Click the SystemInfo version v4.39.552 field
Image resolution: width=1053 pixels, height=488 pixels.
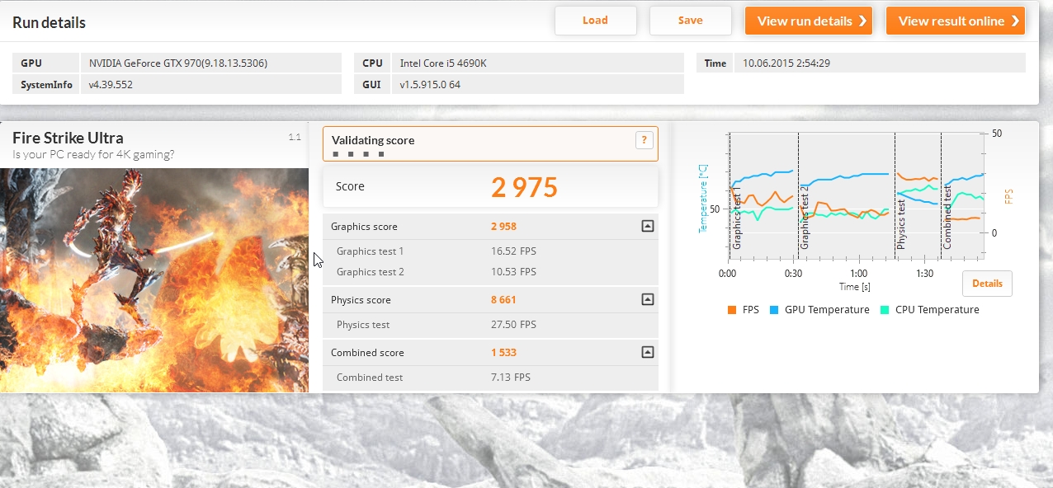[x=210, y=85]
